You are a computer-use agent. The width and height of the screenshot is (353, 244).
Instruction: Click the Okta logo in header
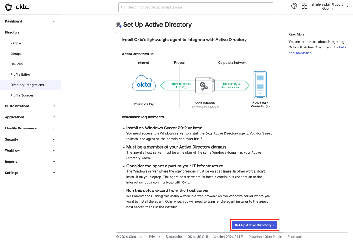(17, 7)
